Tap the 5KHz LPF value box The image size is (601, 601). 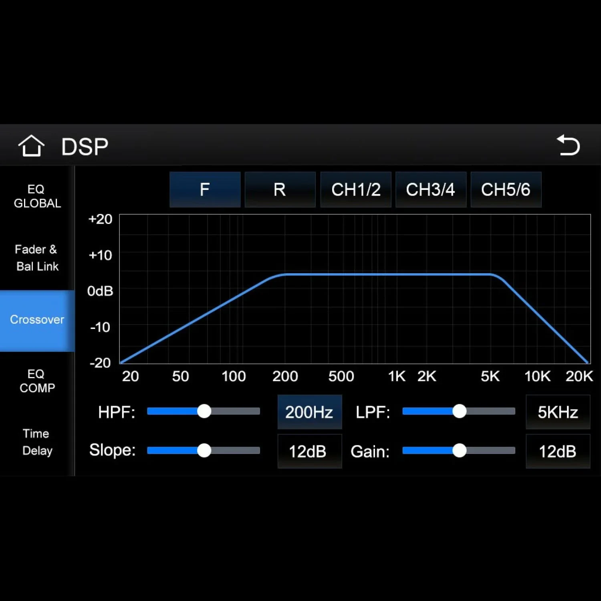(557, 412)
